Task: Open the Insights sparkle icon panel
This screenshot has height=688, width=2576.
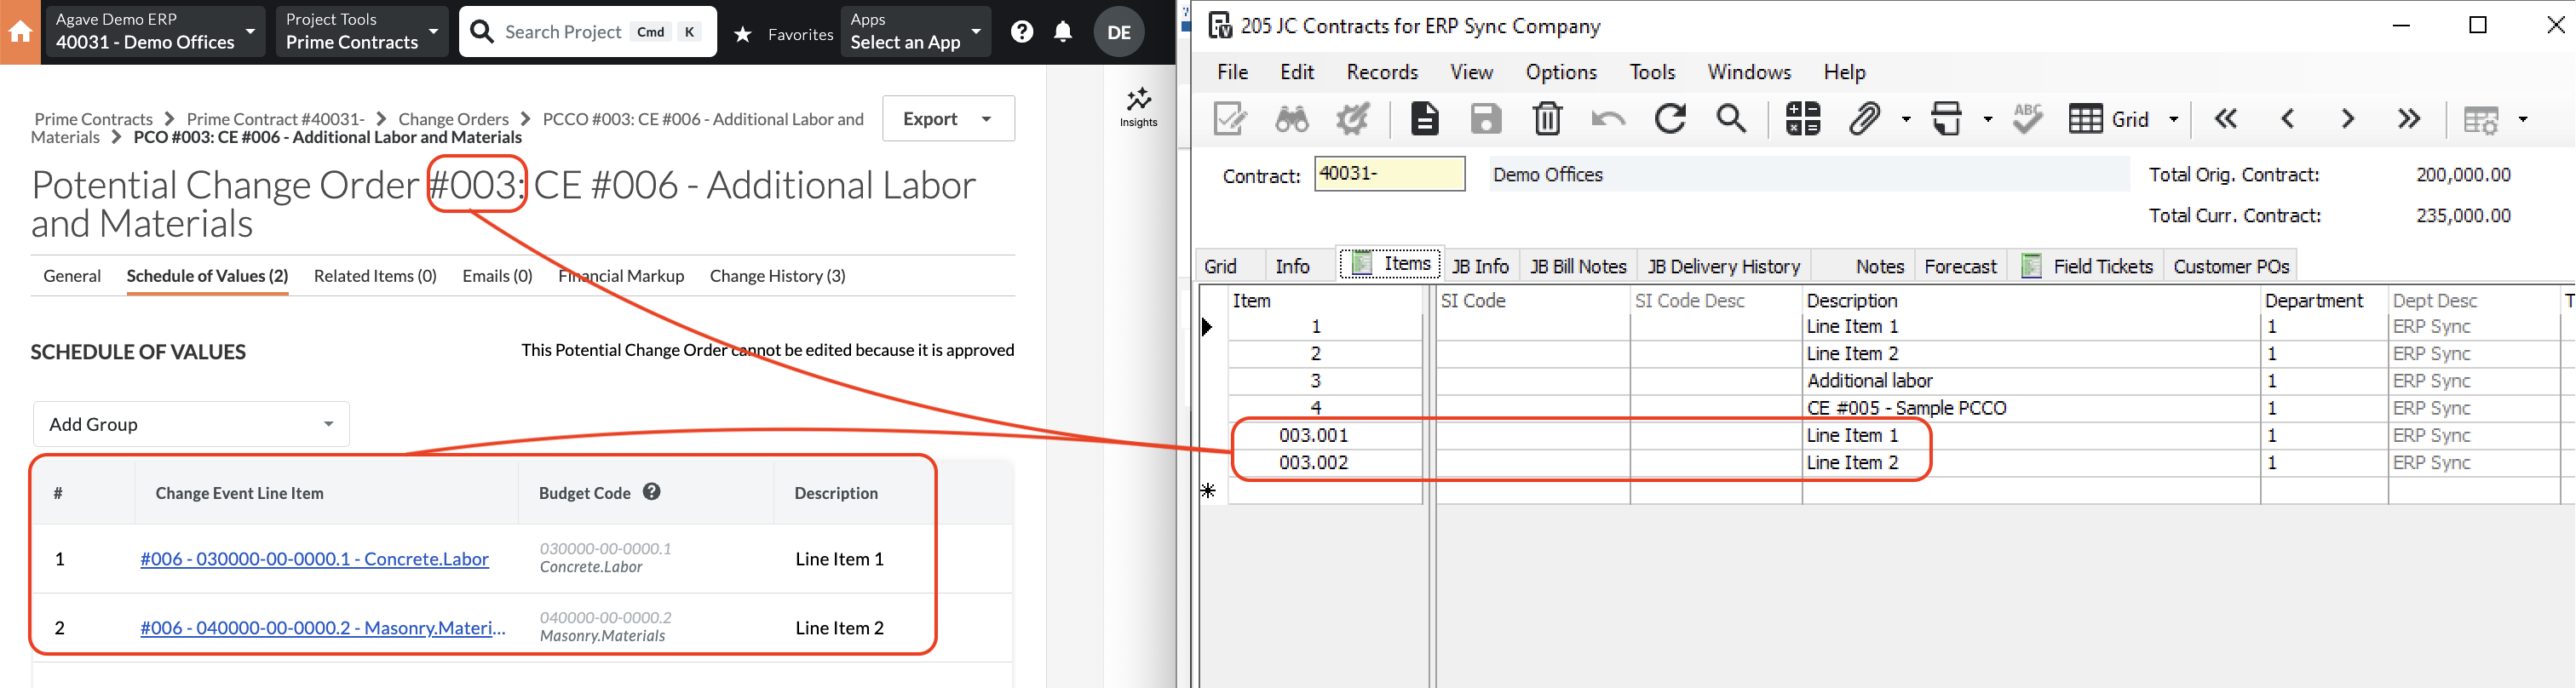Action: 1138,107
